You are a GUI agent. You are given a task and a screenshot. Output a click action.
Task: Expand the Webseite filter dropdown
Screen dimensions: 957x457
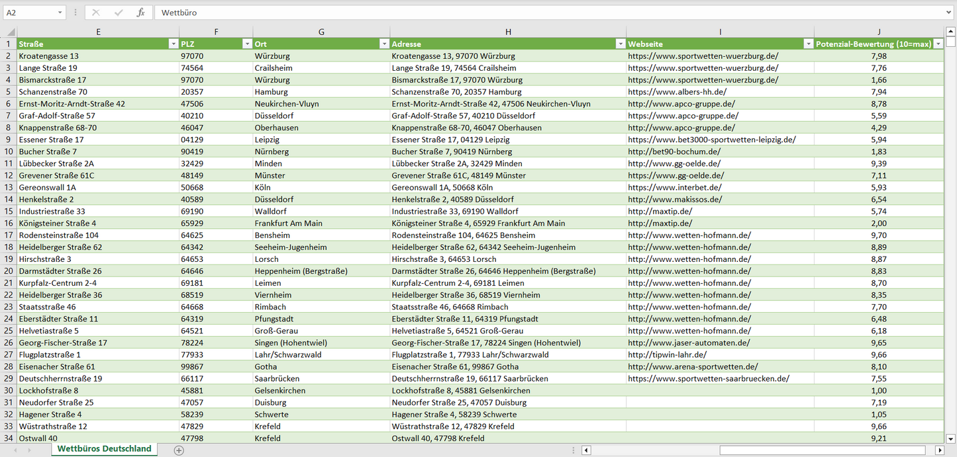(x=808, y=44)
